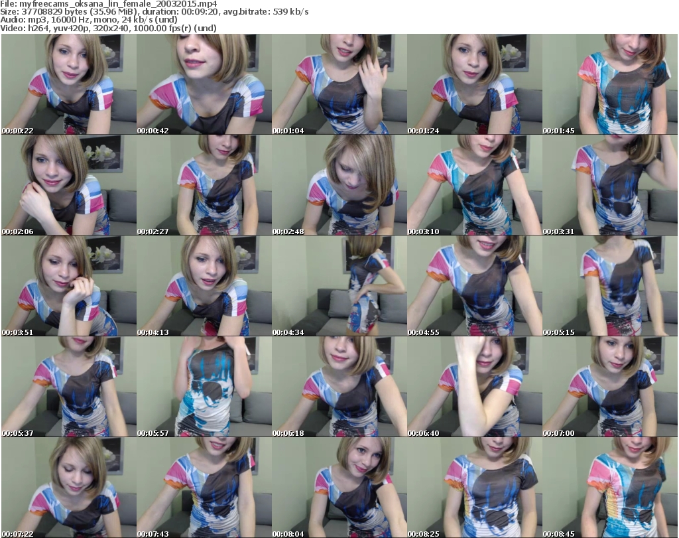Choose the frame stamped 00:05:37
This screenshot has width=679, height=538.
pyautogui.click(x=69, y=387)
